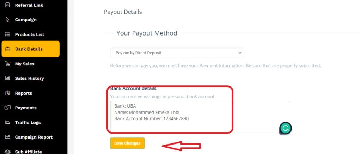Open the Campaign Report menu item
The width and height of the screenshot is (361, 154).
(33, 137)
